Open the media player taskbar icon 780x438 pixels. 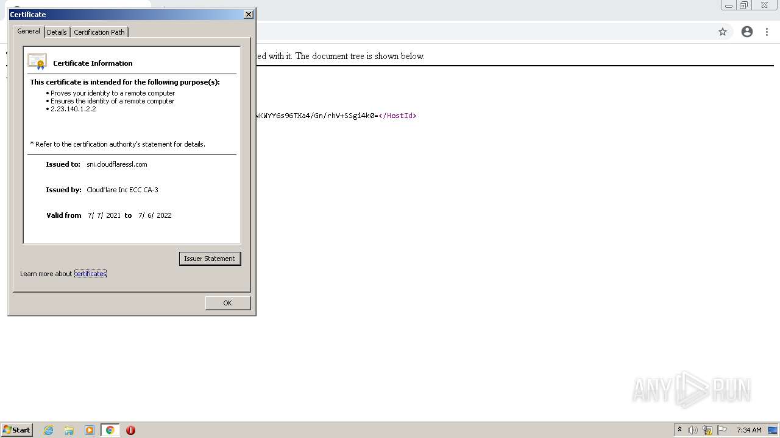click(90, 430)
